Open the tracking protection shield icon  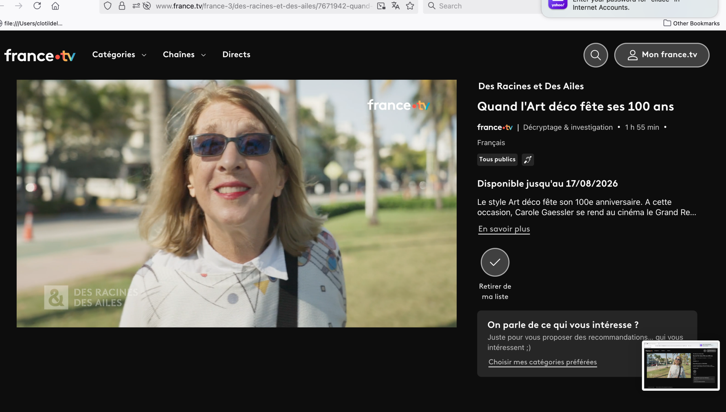click(107, 6)
